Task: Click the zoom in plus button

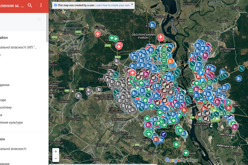Action: (x=56, y=151)
